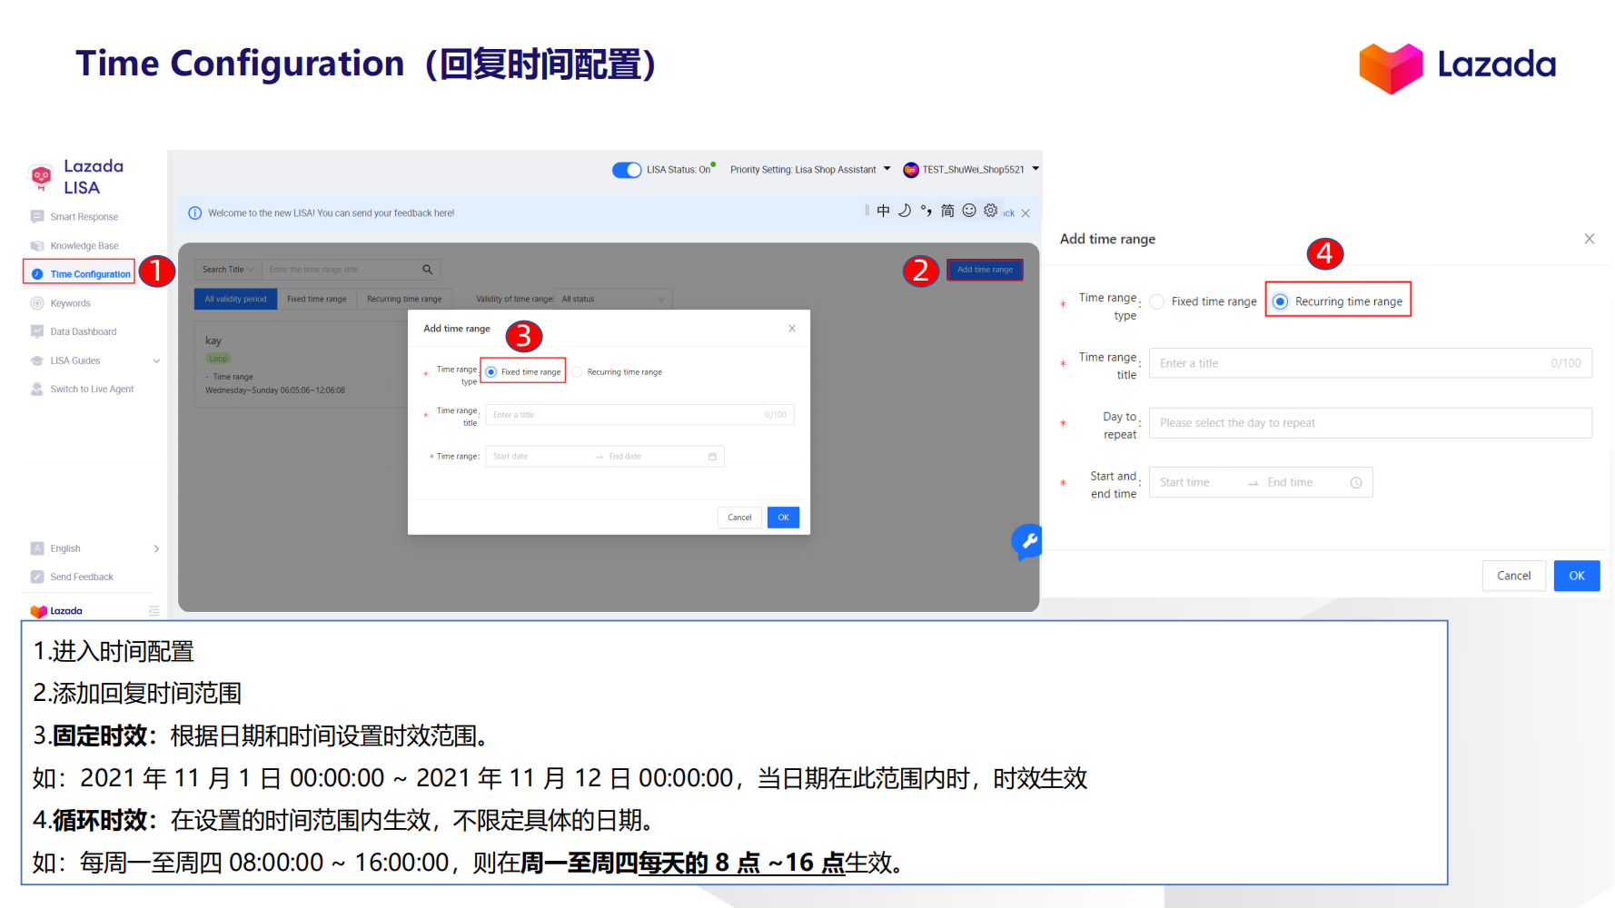Open the Keywords section
This screenshot has width=1615, height=908.
(69, 302)
